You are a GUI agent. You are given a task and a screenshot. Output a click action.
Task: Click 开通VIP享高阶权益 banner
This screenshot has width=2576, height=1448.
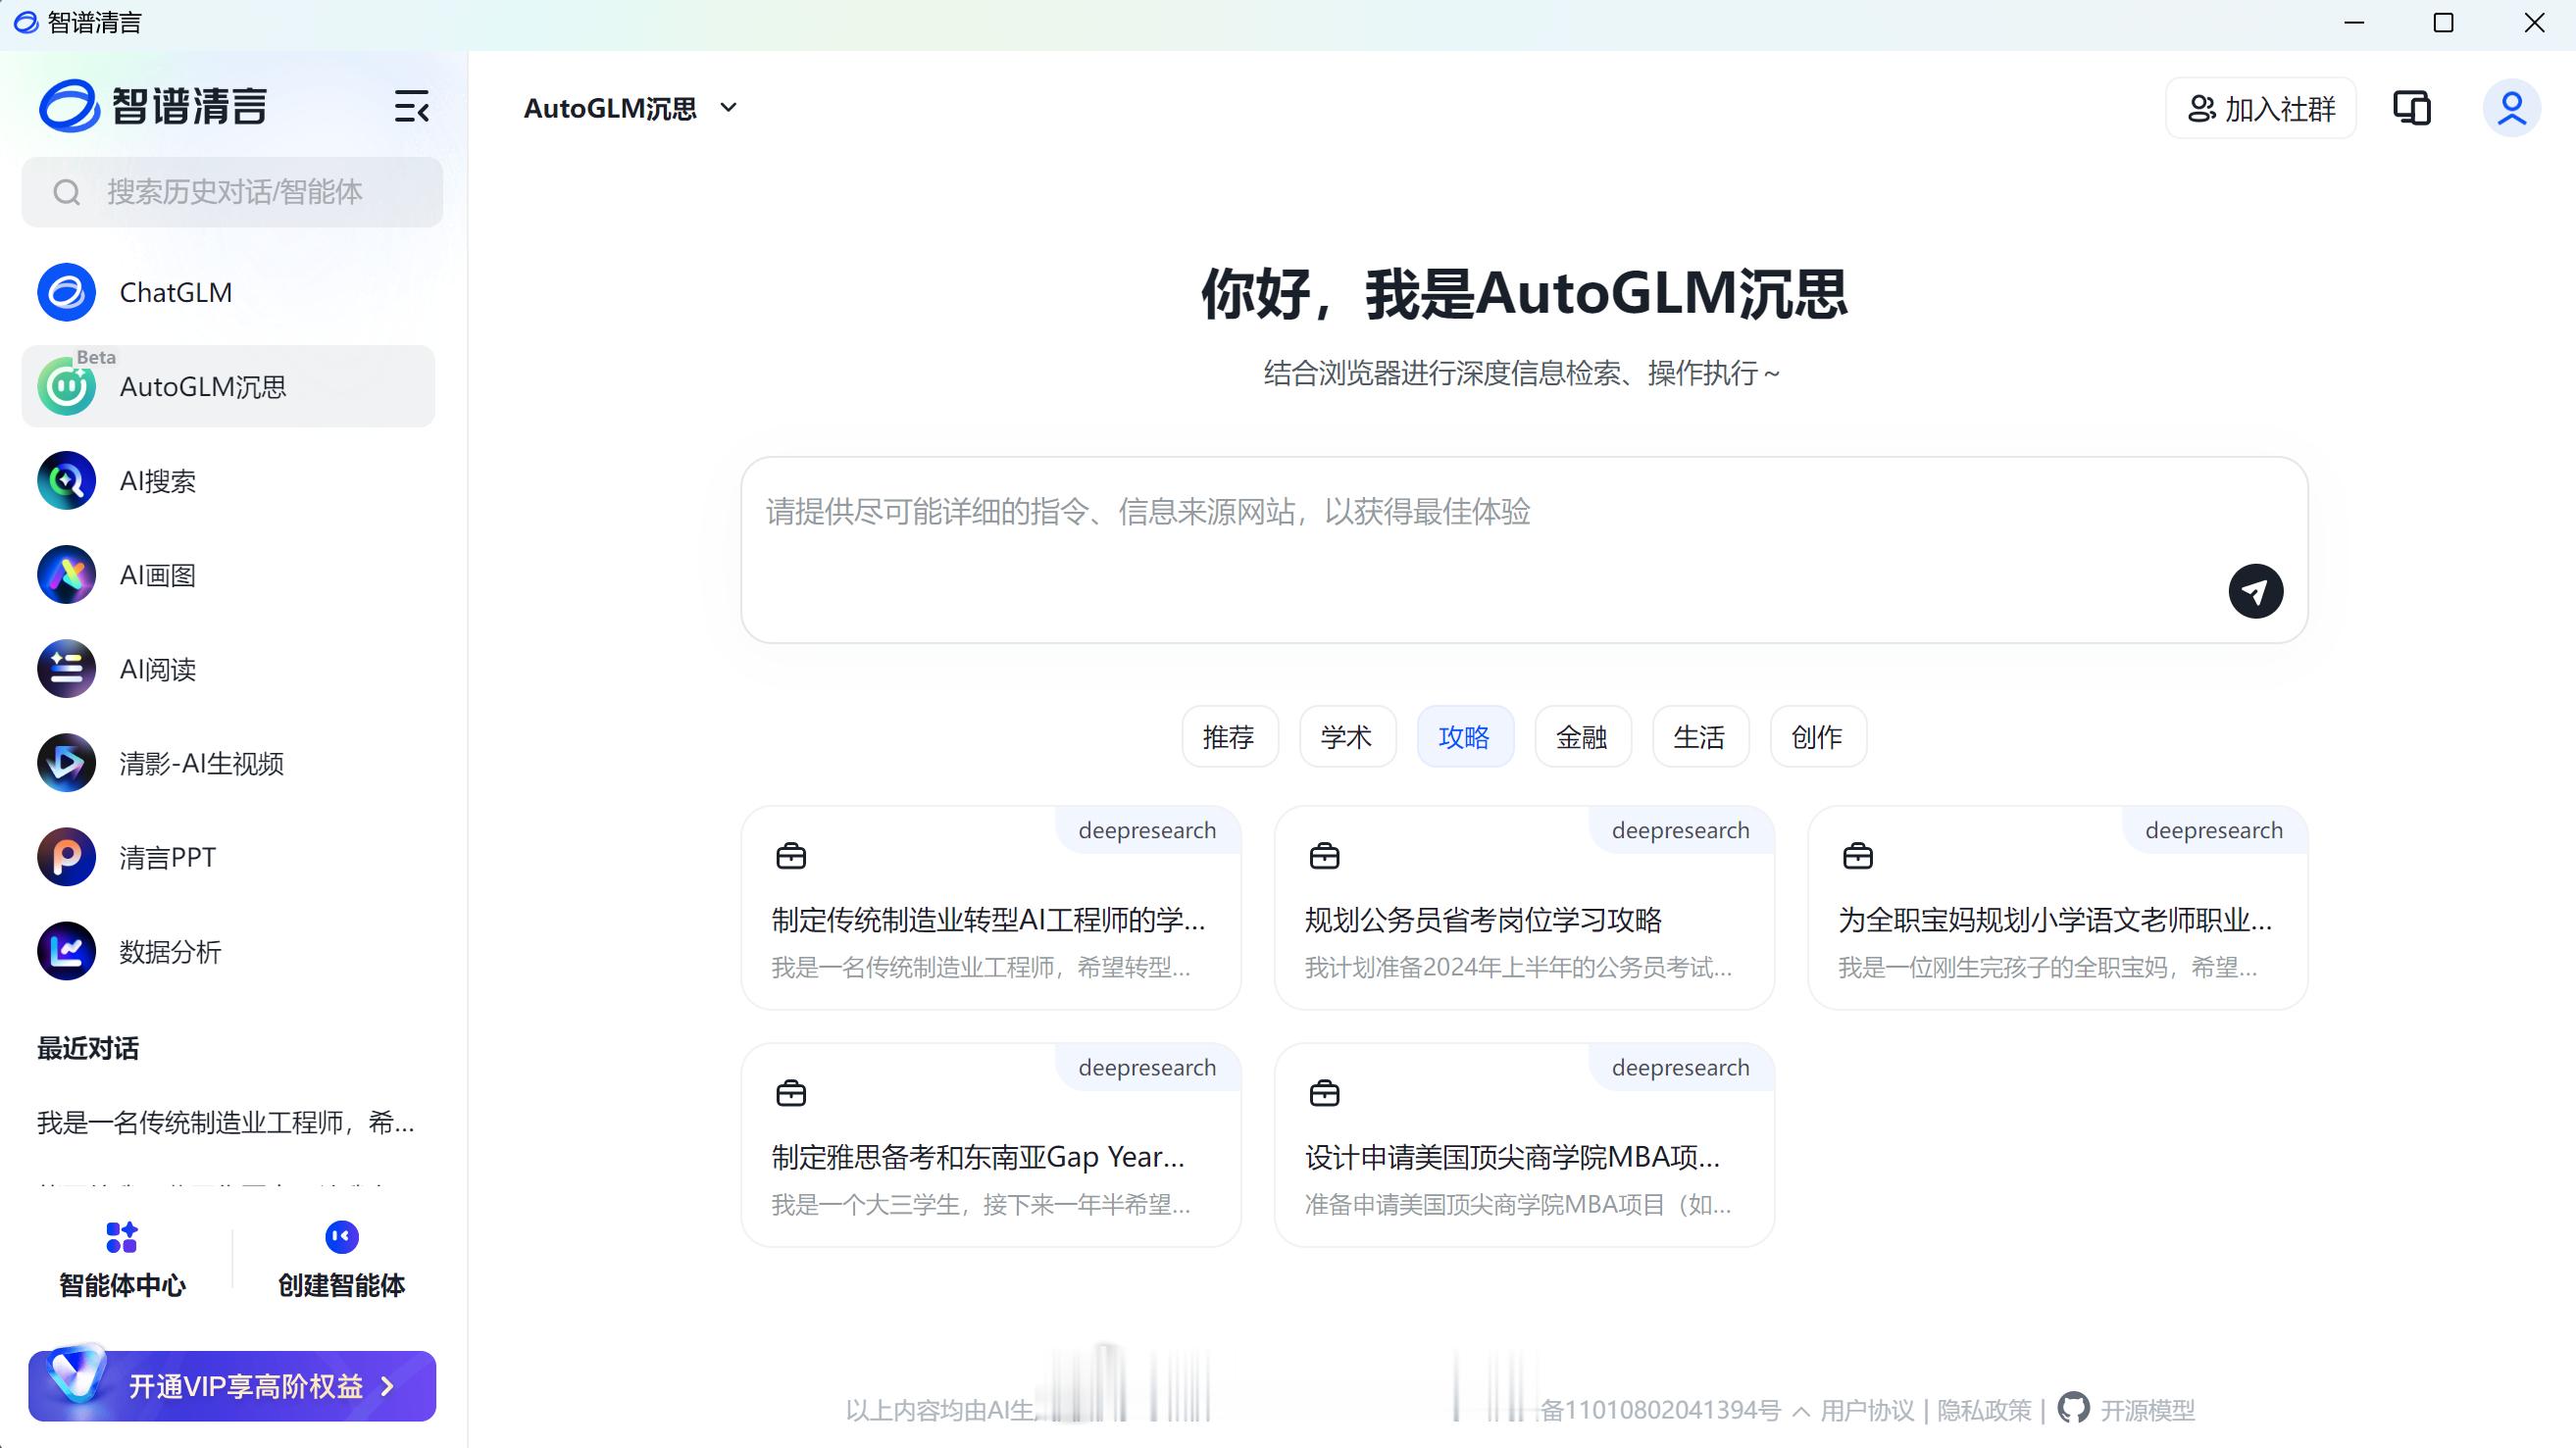[232, 1386]
